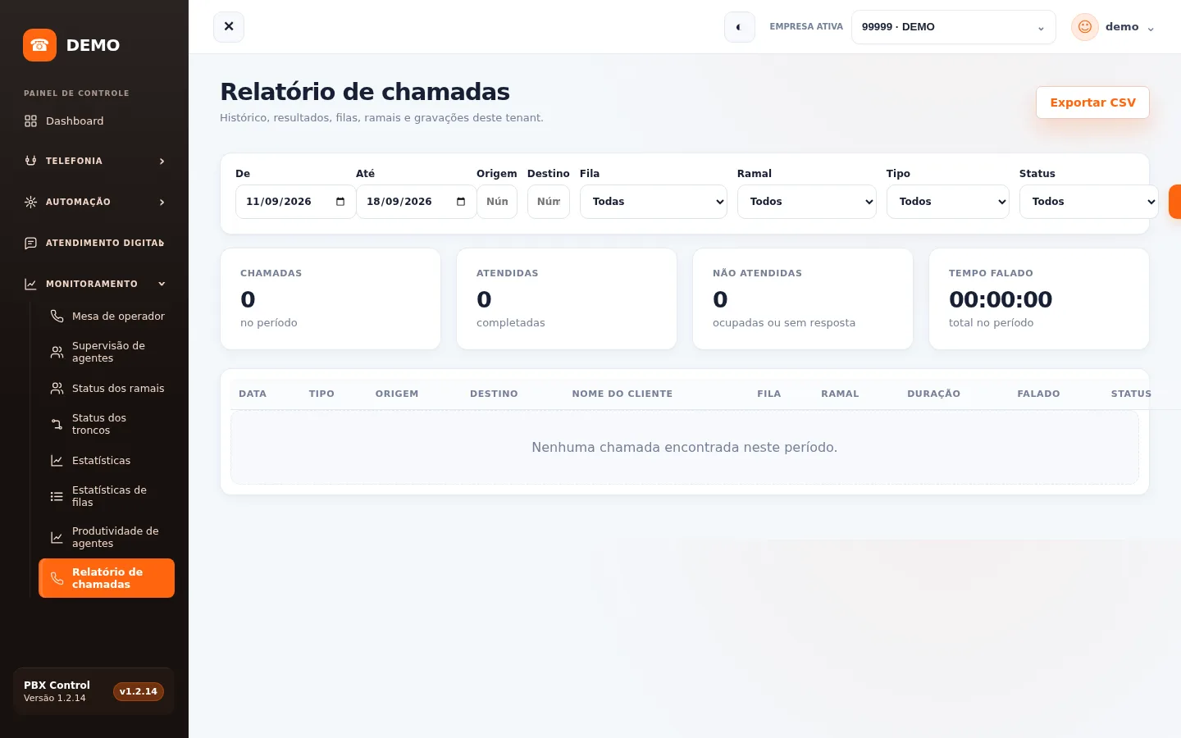
Task: Open the Fila filter dropdown
Action: [654, 202]
